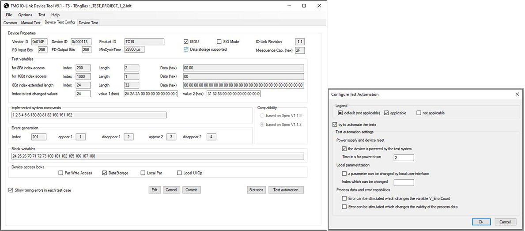Viewport: 525px width, 231px height.
Task: Open the Test menu
Action: click(42, 15)
